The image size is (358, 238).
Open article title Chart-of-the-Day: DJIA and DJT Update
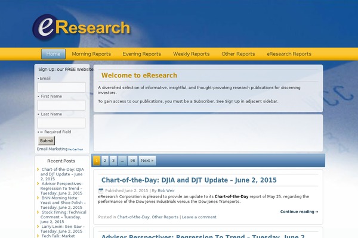tap(189, 180)
